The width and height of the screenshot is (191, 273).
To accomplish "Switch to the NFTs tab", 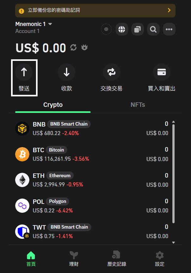I will pyautogui.click(x=138, y=105).
